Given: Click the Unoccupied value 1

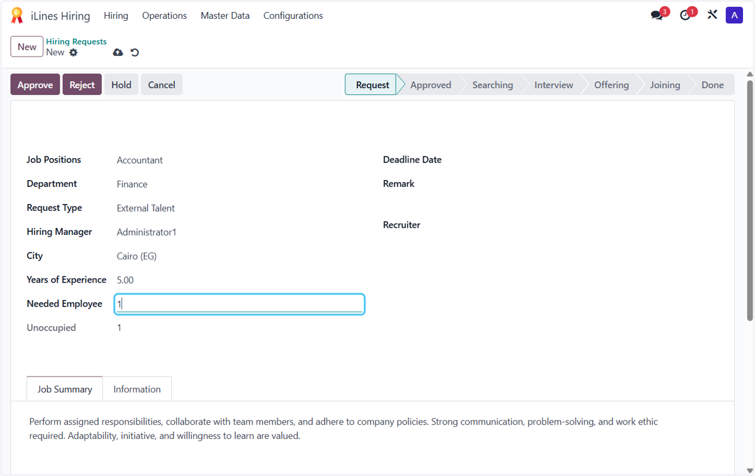Looking at the screenshot, I should point(119,327).
